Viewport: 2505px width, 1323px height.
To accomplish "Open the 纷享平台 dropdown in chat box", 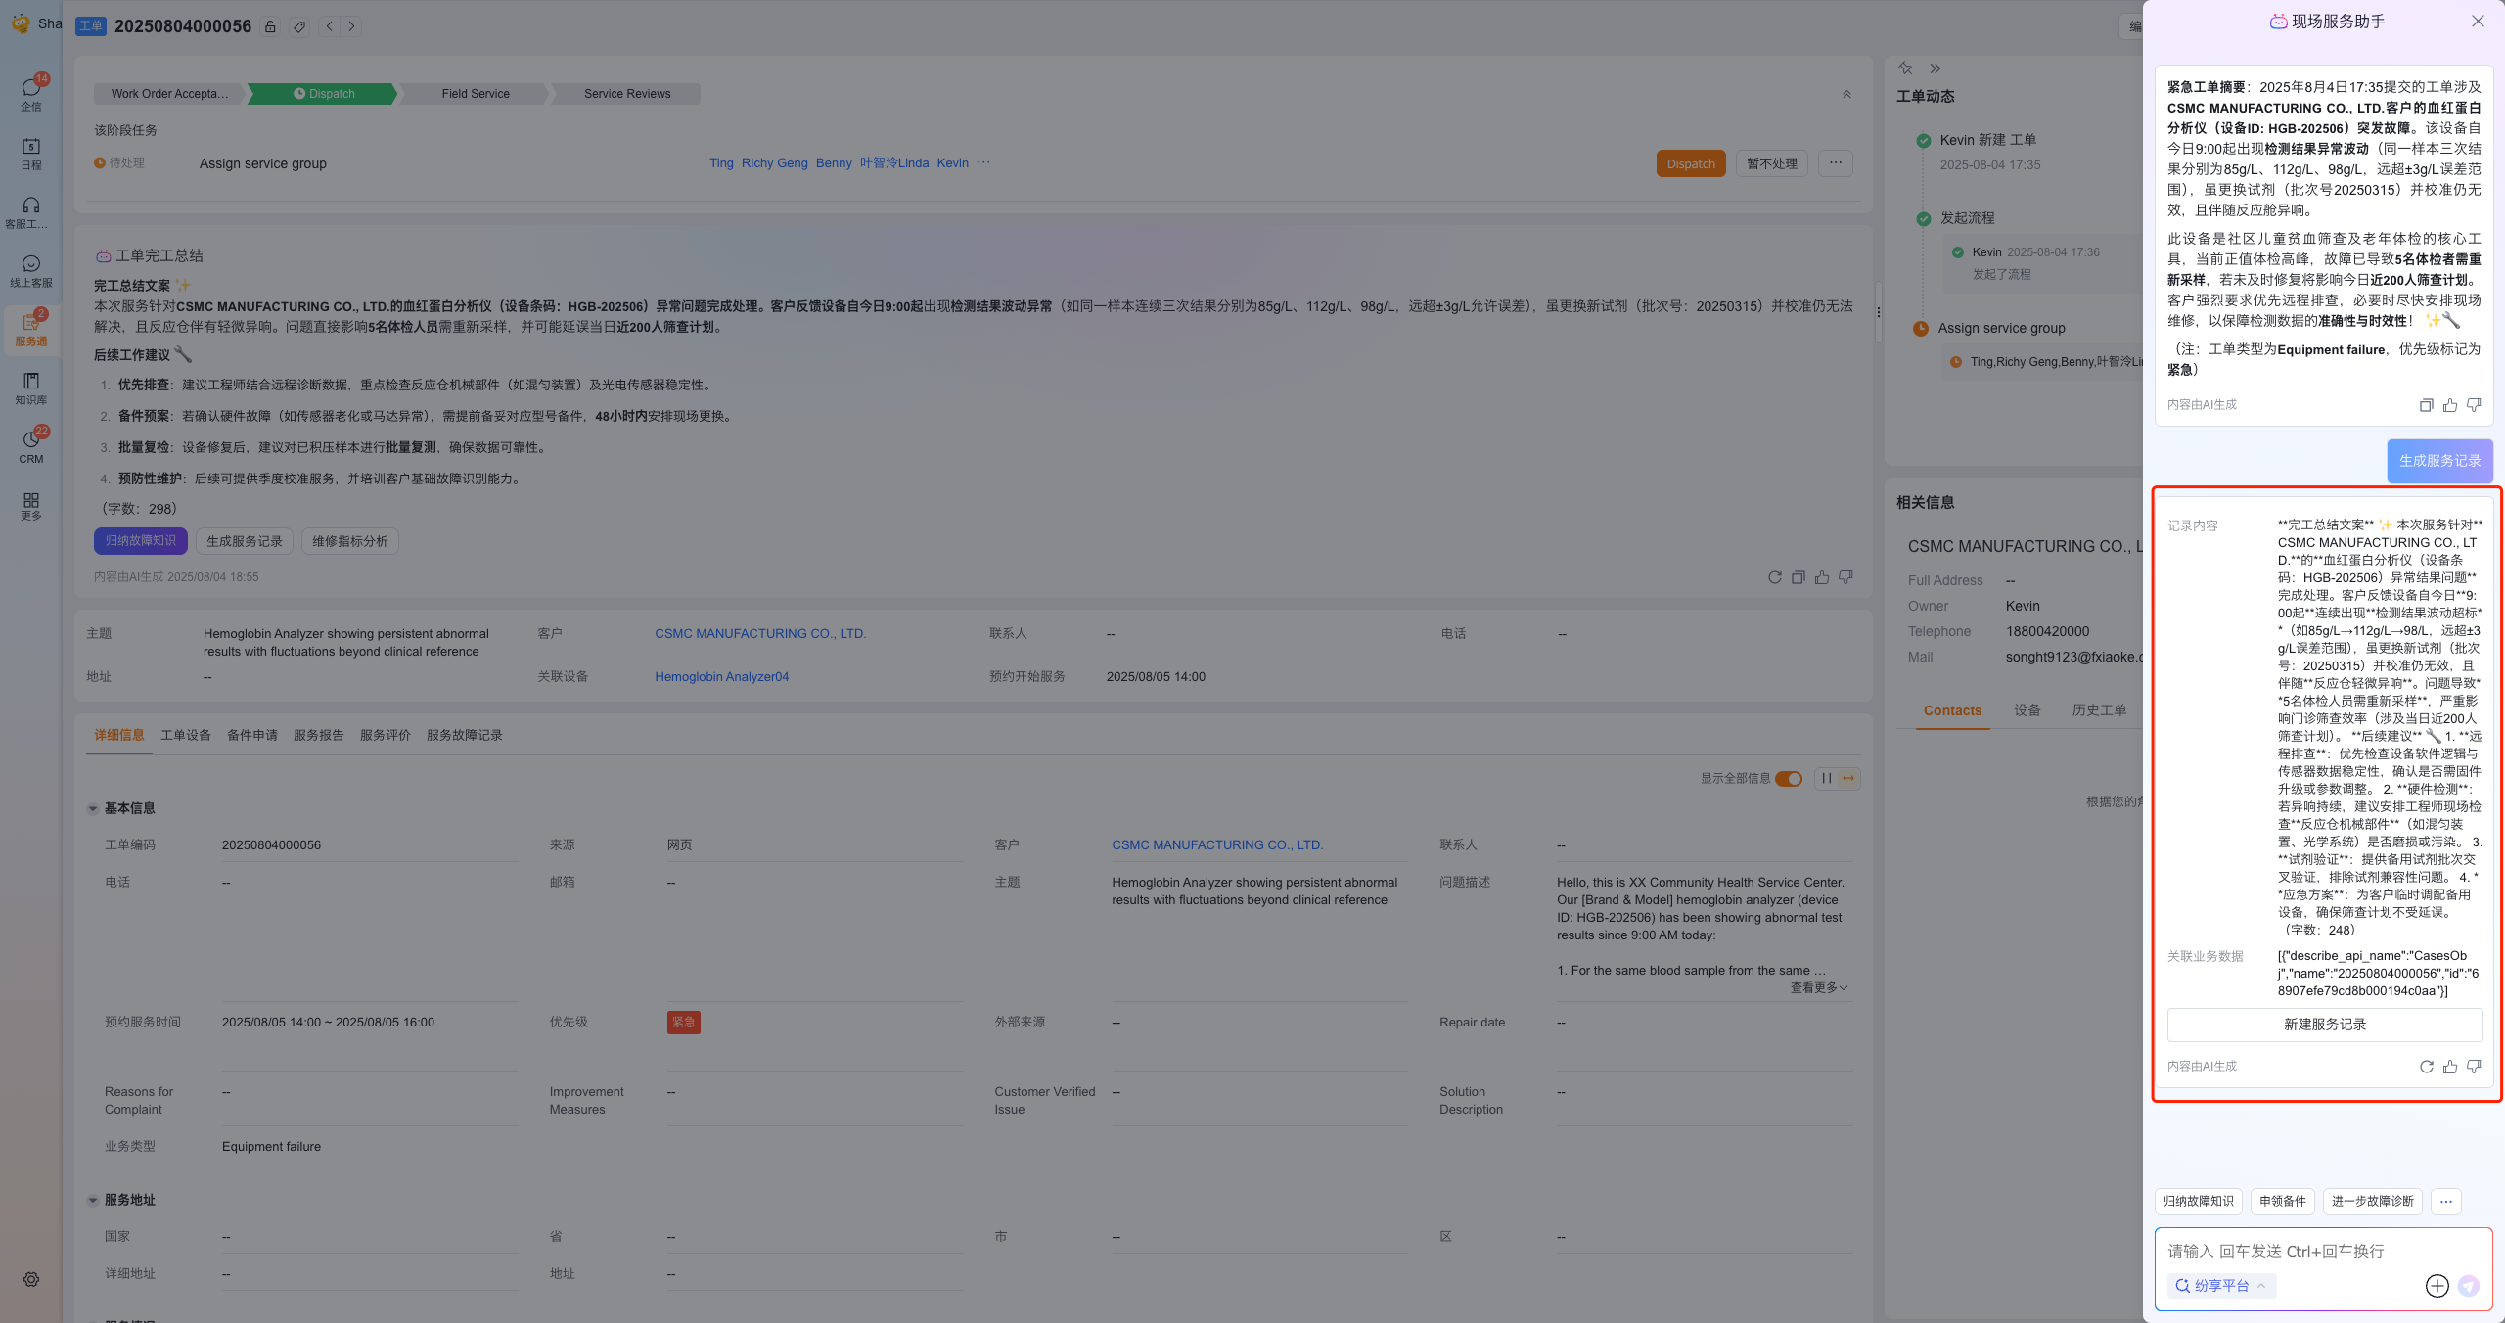I will 2221,1286.
